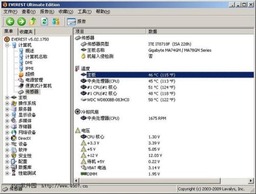Click the +12 V voltage icon
The image size is (256, 194).
click(83, 155)
